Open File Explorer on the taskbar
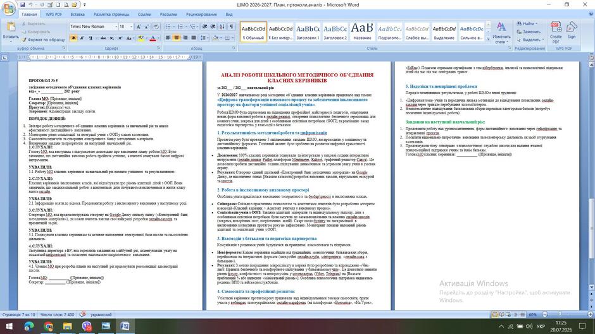Screen dimensions: 595x334 [x=67, y=326]
